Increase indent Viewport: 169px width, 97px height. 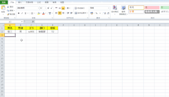click(x=71, y=13)
